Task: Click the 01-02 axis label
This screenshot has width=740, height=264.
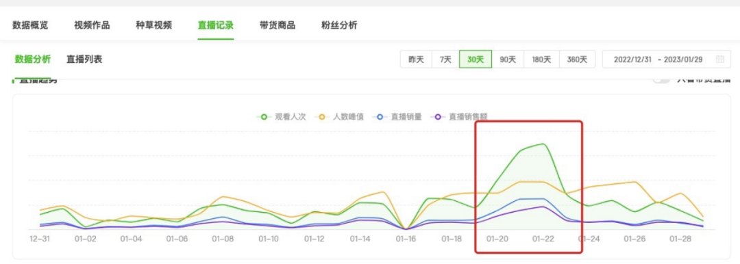Action: [86, 239]
